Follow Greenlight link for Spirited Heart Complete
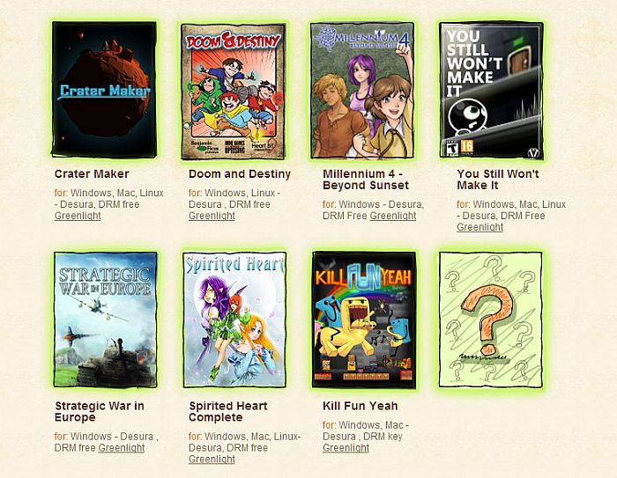Image resolution: width=617 pixels, height=478 pixels. [x=212, y=460]
